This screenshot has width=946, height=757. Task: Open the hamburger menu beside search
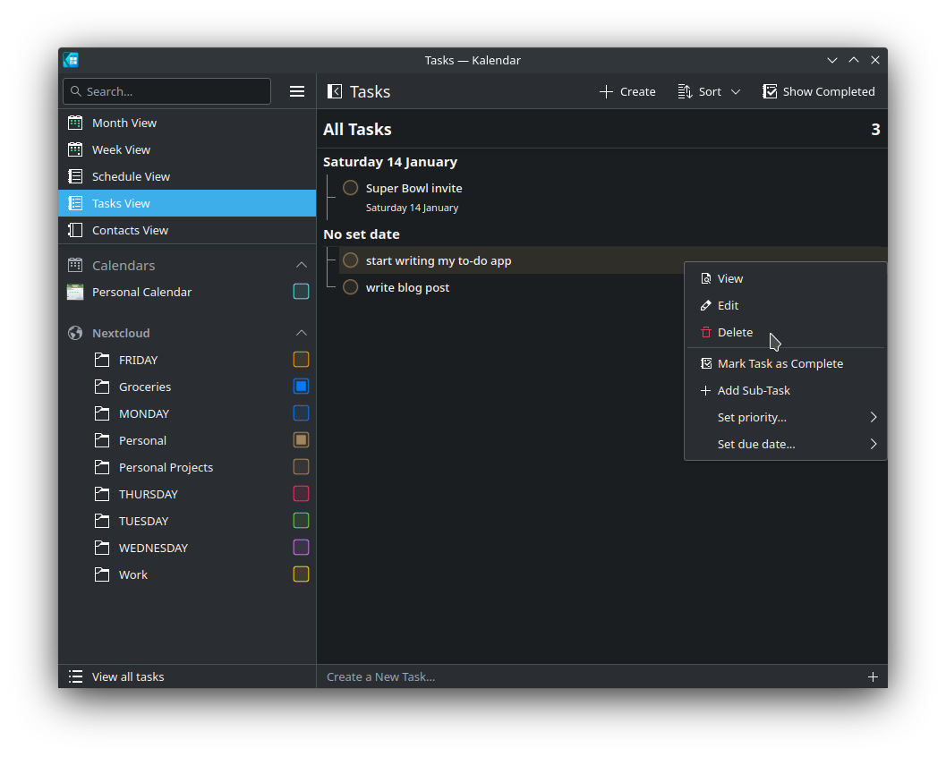pos(297,91)
